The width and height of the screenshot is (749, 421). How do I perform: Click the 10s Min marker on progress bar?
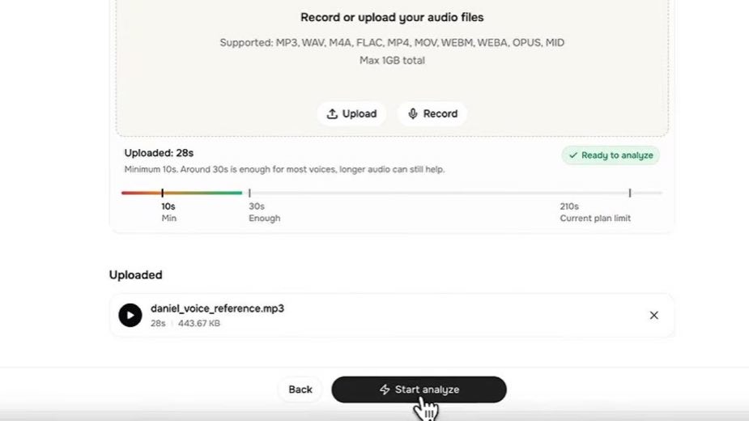tap(163, 193)
